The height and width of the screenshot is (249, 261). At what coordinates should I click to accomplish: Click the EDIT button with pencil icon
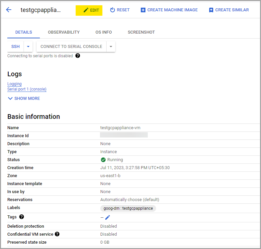(x=89, y=10)
